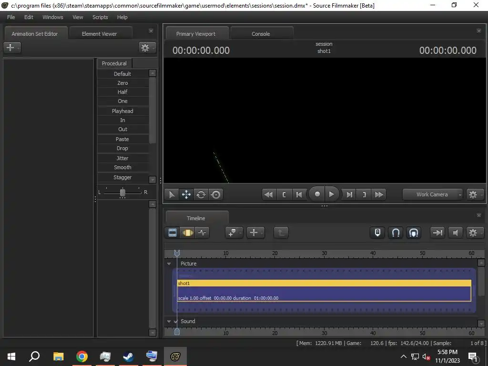
Task: Open the Help menu
Action: (x=122, y=17)
